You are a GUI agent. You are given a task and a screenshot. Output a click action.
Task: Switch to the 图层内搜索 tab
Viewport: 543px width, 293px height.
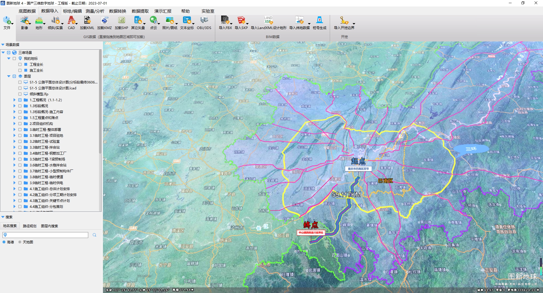(x=49, y=226)
